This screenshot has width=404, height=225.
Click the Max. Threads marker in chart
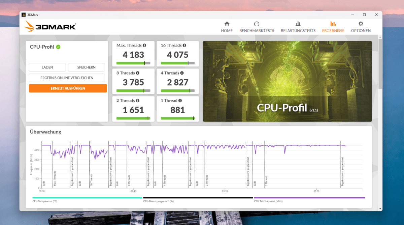coord(55,179)
